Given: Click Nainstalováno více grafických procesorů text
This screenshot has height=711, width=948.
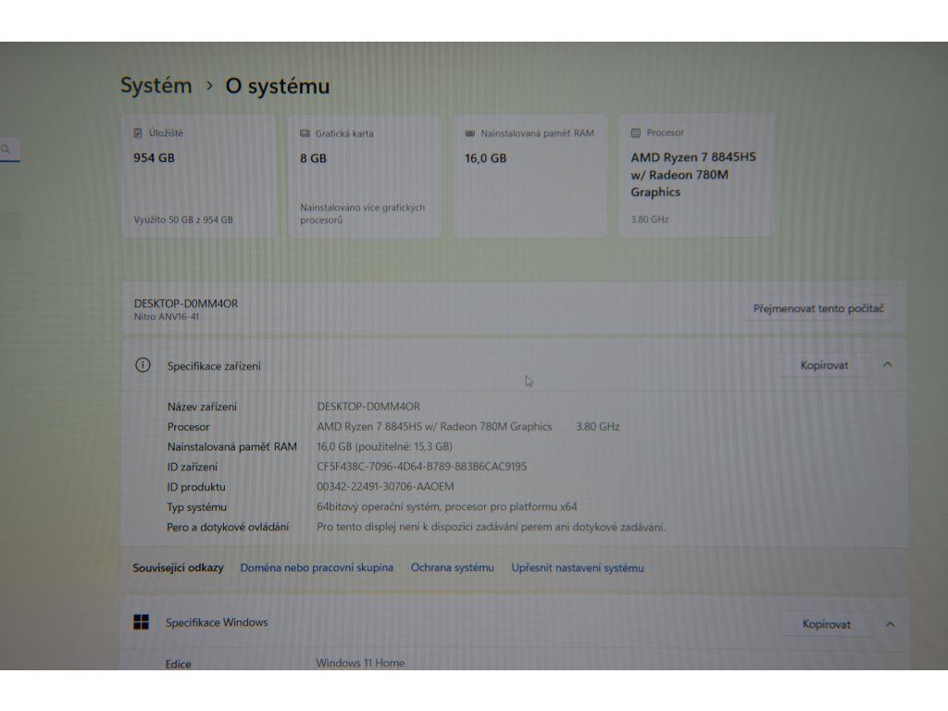Looking at the screenshot, I should [363, 214].
